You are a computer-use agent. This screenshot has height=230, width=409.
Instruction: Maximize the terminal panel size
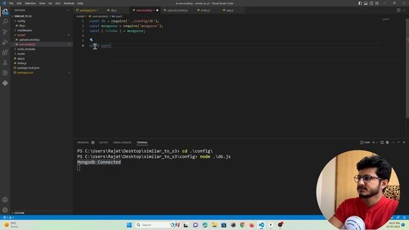pos(398,142)
